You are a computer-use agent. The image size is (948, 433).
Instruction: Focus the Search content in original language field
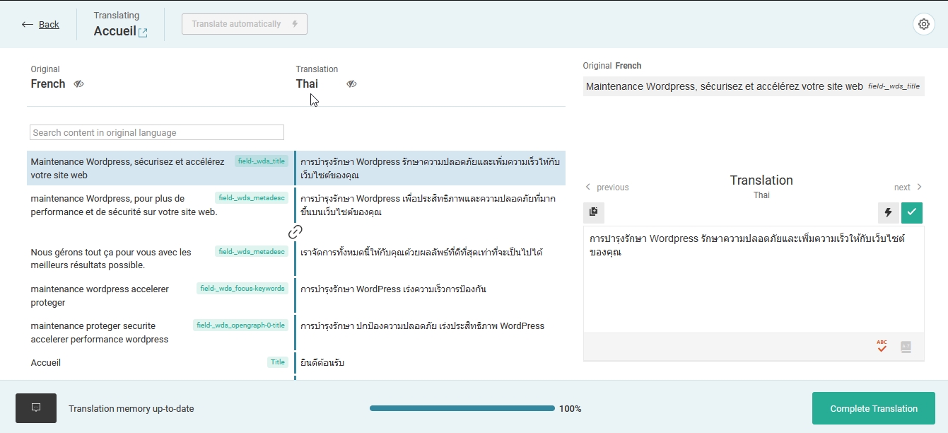(x=157, y=132)
